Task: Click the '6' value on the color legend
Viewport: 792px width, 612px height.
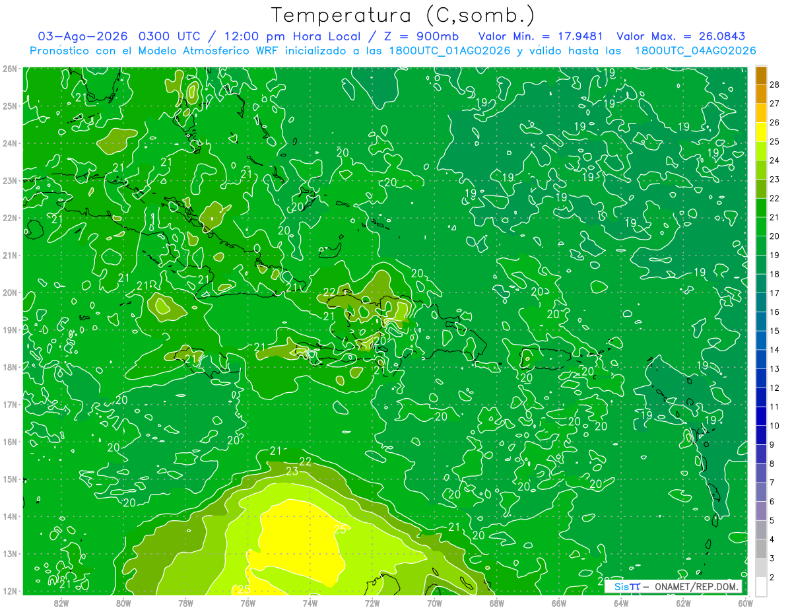Action: point(772,502)
